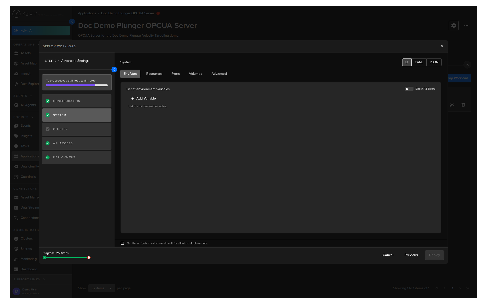Viewport: 487px width, 304px height.
Task: Open the 32 items per page dropdown
Action: 101,288
